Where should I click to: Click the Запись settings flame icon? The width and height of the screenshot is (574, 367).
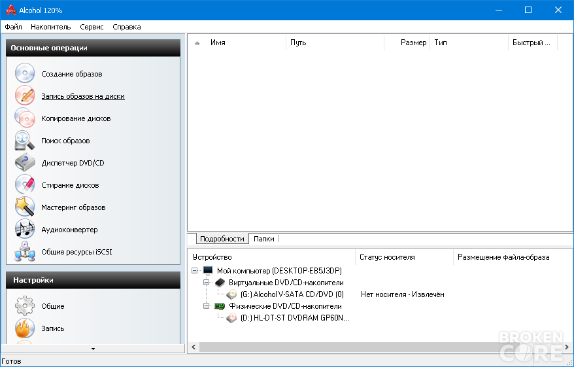pyautogui.click(x=25, y=328)
